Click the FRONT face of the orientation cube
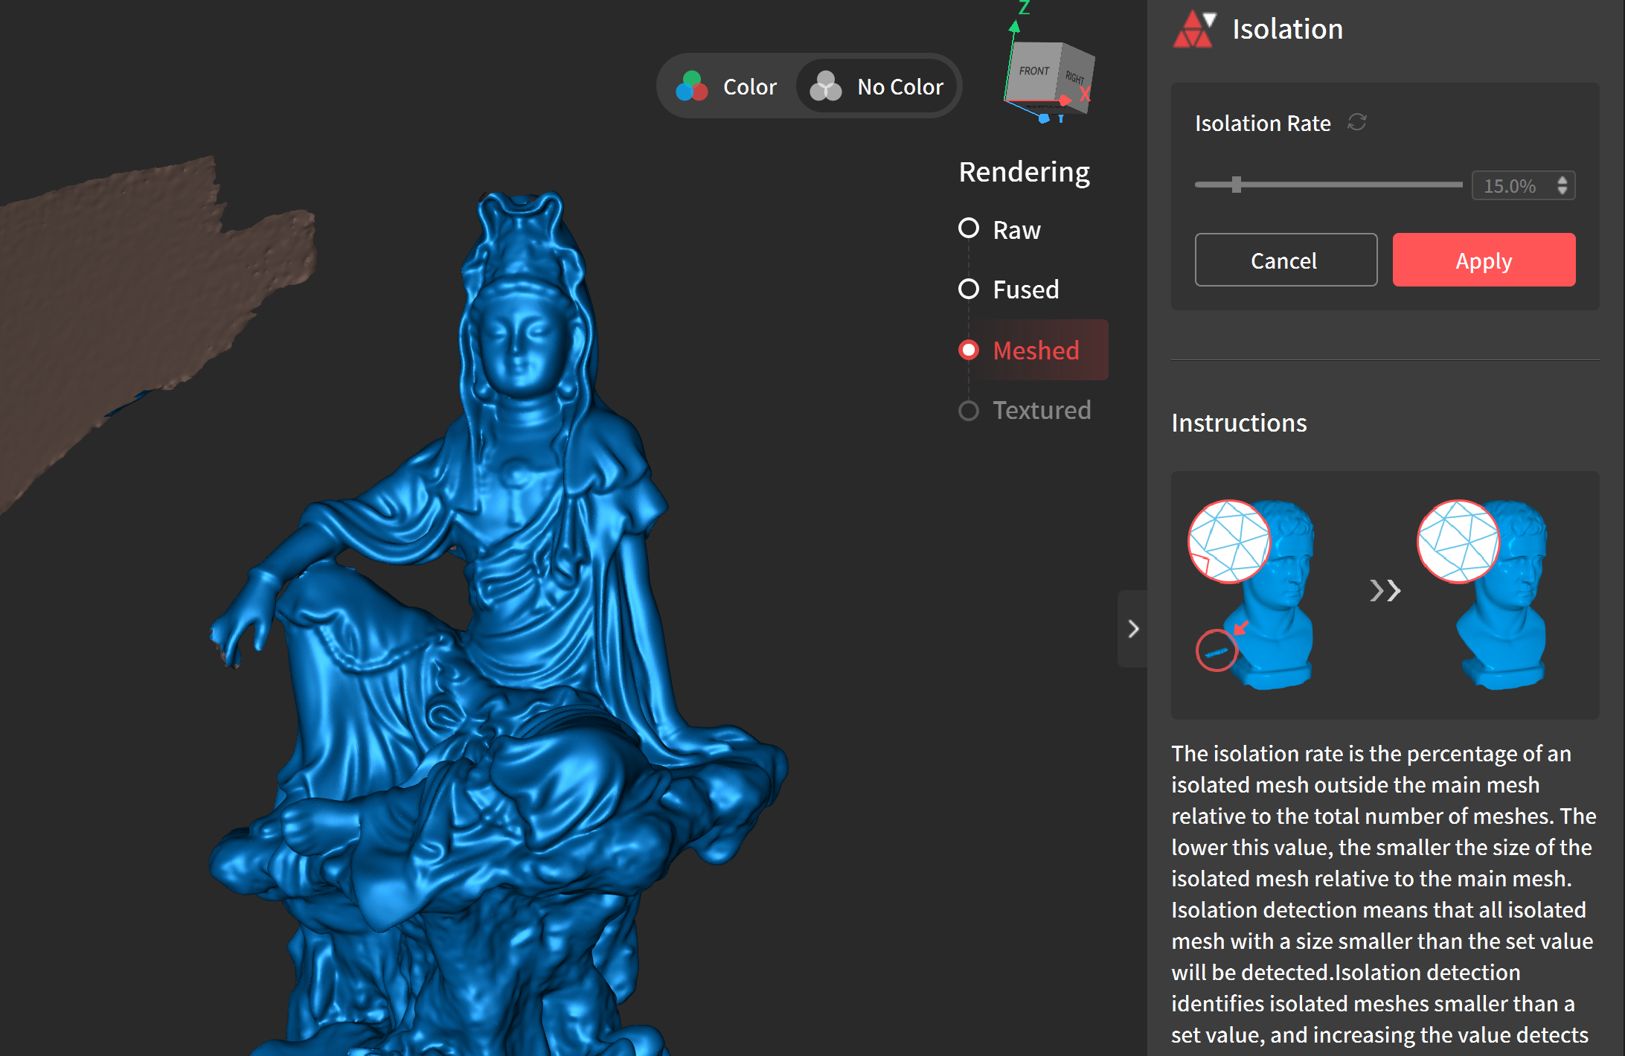Screen dimensions: 1625x1056 (x=1033, y=71)
